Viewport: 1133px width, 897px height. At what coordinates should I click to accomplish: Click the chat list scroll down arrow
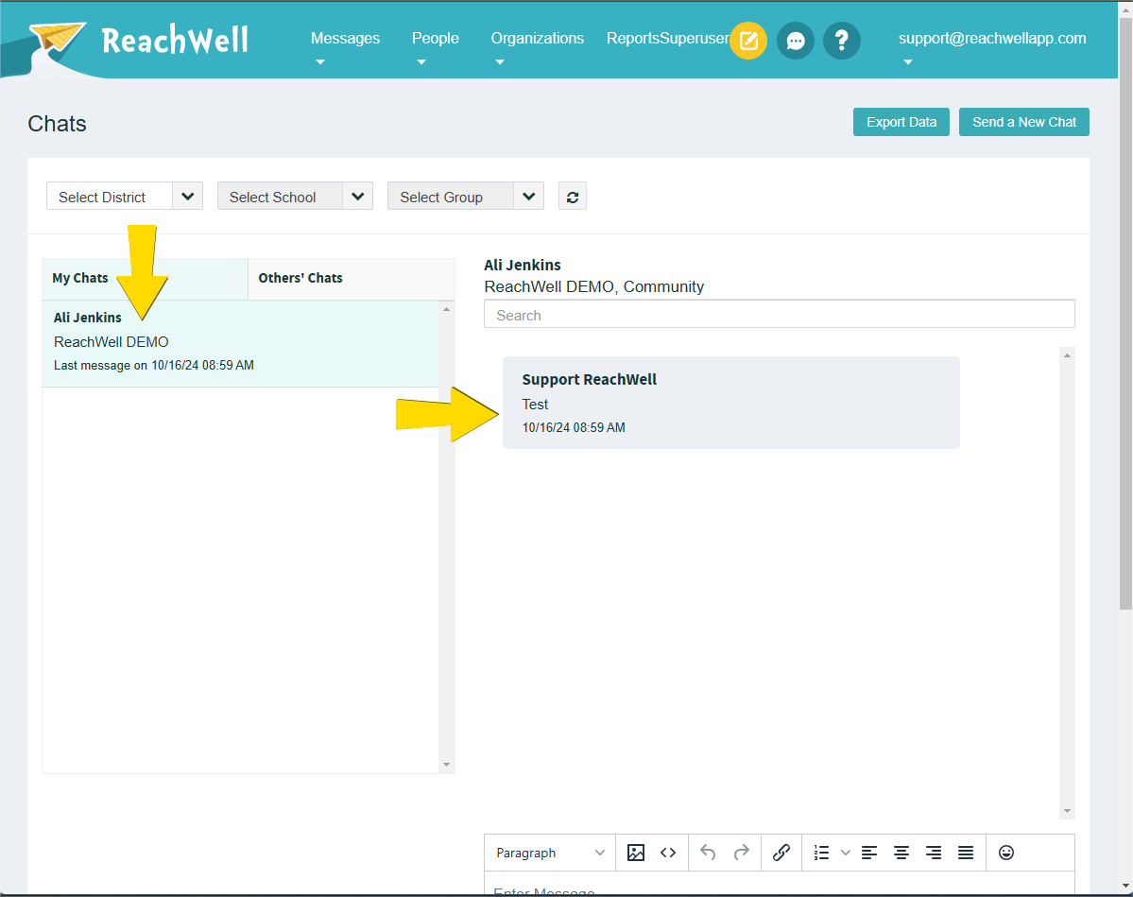coord(447,765)
